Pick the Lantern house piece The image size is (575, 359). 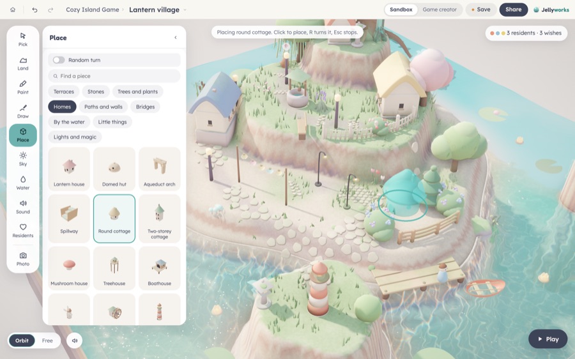69,169
